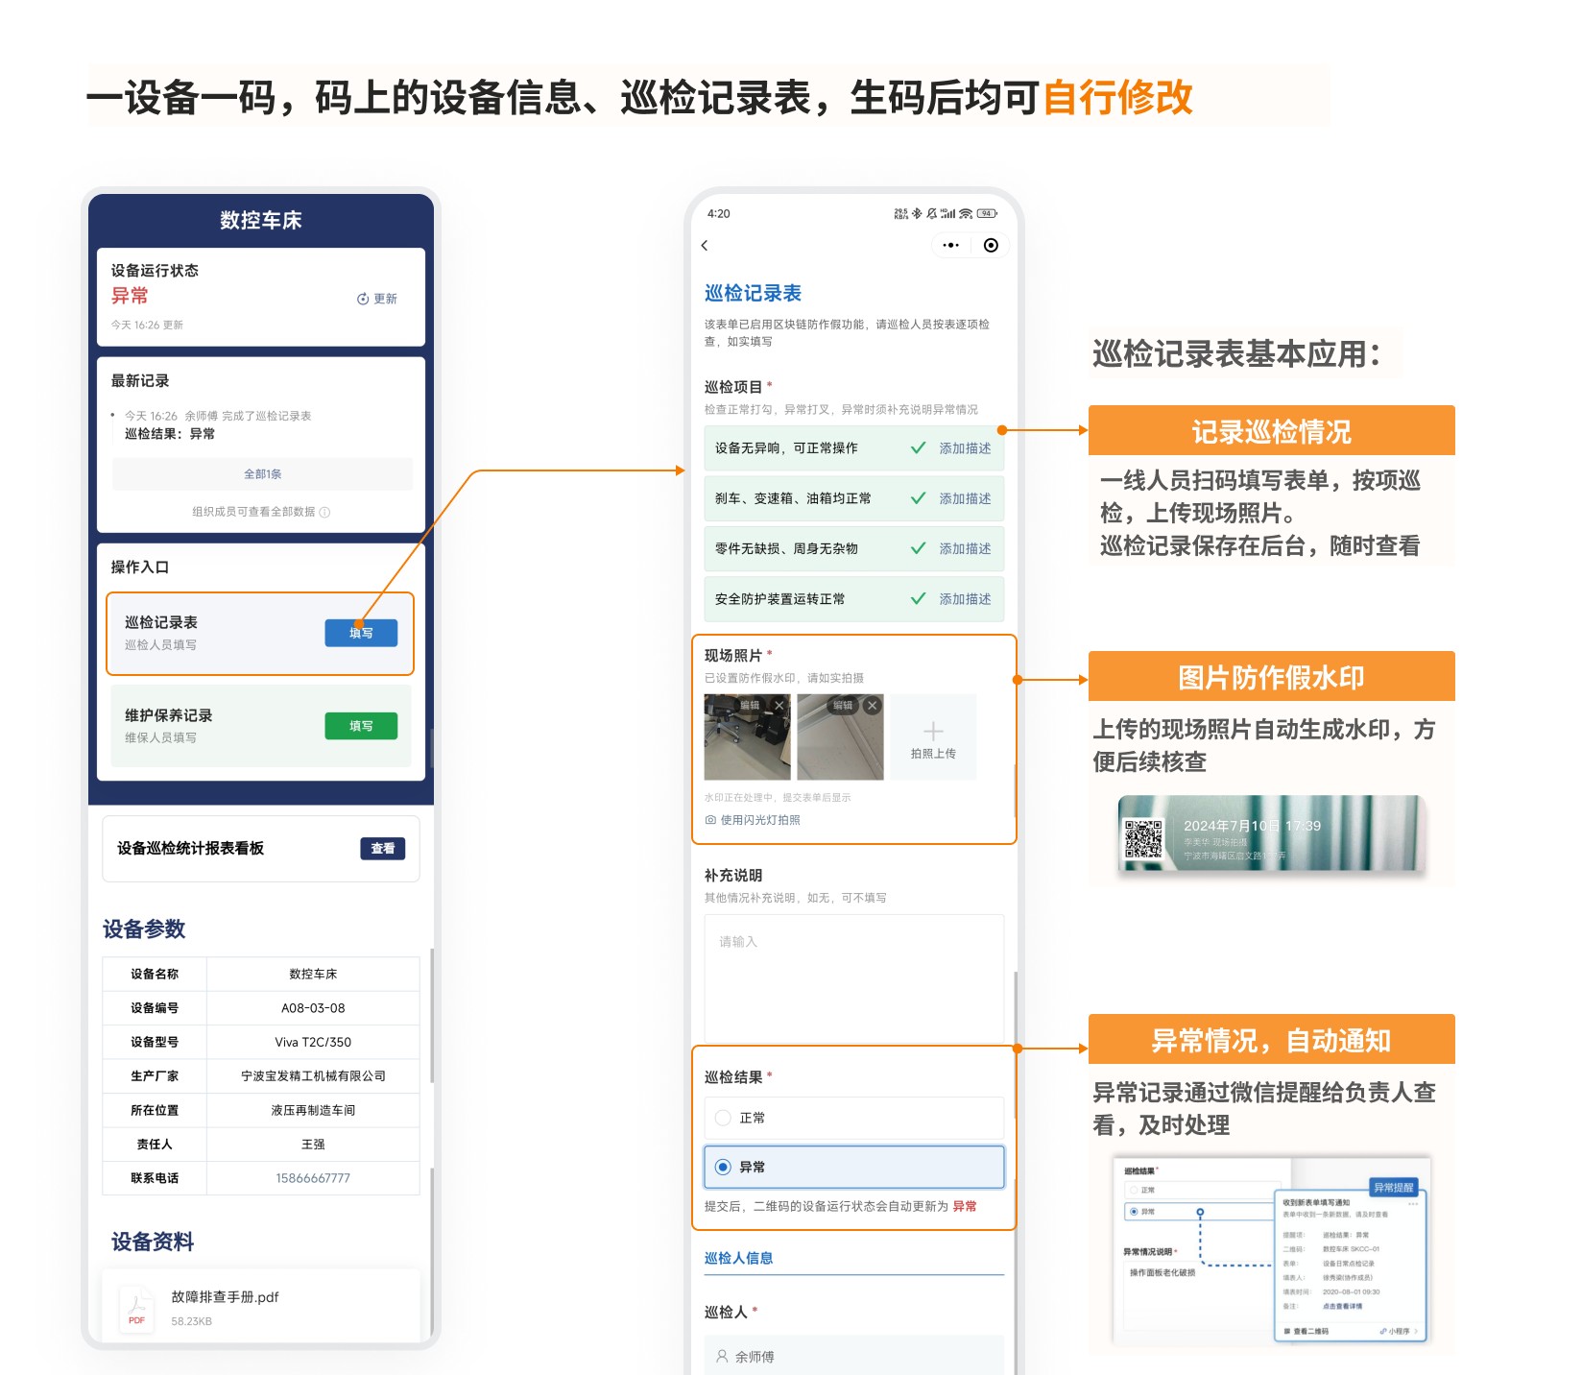Open the first site photo thumbnail

[748, 737]
